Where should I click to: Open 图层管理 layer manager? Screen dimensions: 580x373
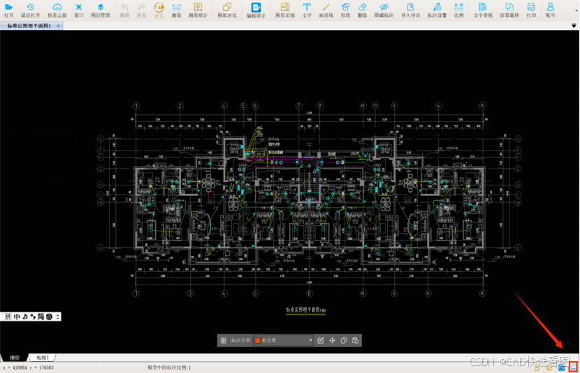(100, 10)
